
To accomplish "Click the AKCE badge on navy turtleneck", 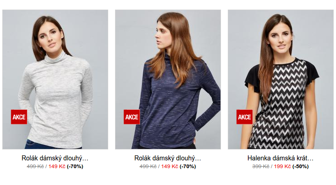I will click(132, 117).
